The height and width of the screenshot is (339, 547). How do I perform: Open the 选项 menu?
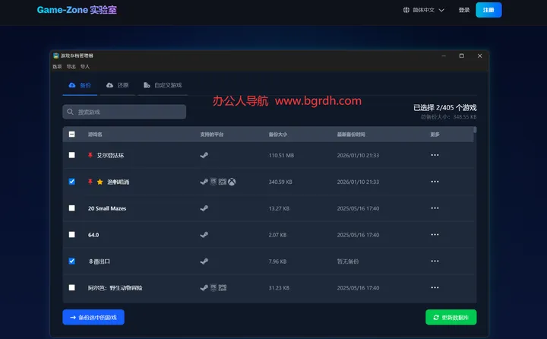click(x=57, y=67)
